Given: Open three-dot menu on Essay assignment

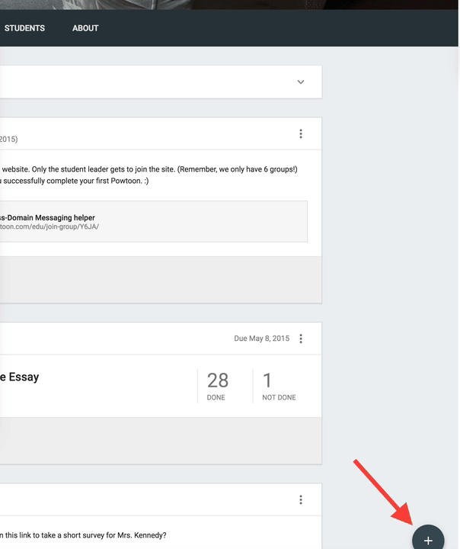Looking at the screenshot, I should tap(301, 339).
